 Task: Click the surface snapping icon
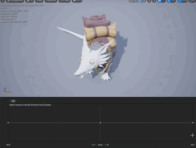[153, 1]
